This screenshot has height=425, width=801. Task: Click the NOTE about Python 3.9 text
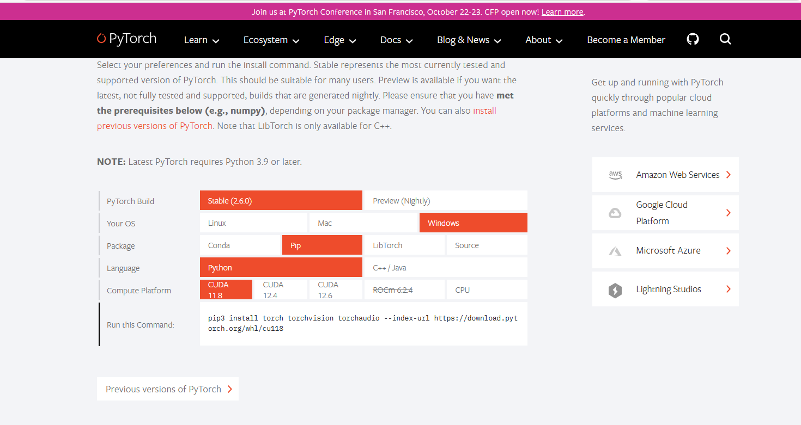tap(199, 162)
